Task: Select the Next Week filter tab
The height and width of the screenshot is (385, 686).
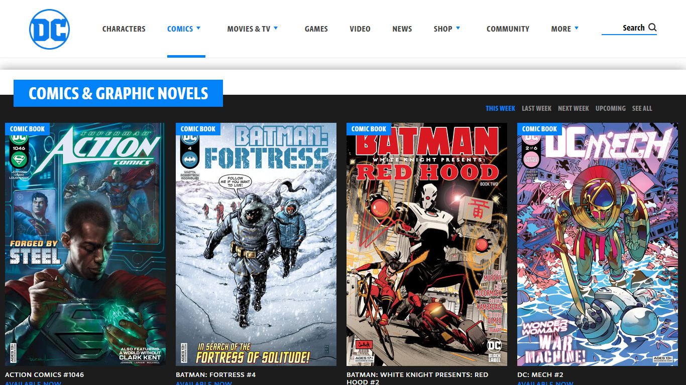Action: [x=574, y=108]
